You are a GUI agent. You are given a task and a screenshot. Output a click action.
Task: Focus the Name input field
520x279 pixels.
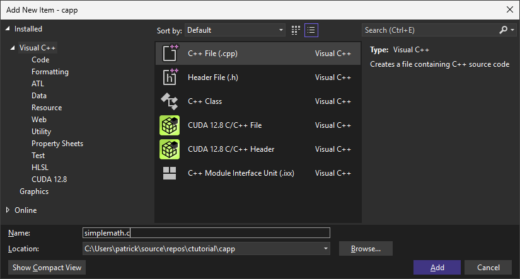tap(206, 232)
